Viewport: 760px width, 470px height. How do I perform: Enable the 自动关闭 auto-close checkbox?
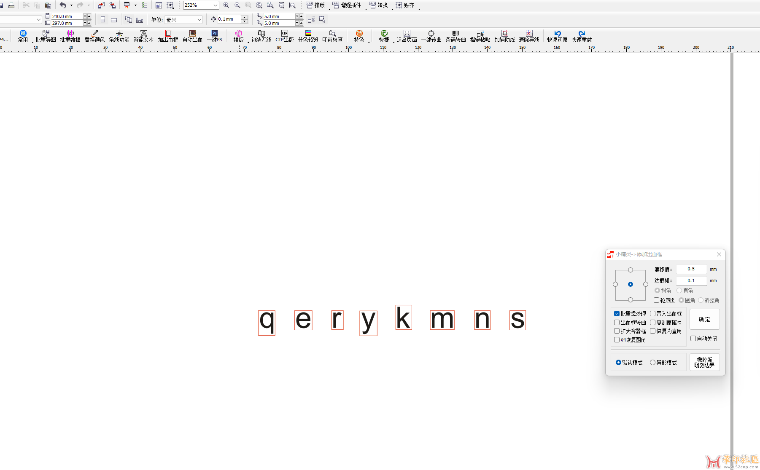[693, 339]
